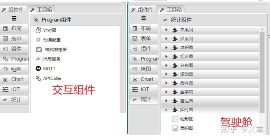The width and height of the screenshot is (270, 140).
Task: Select MQTT component label
Action: click(x=49, y=69)
